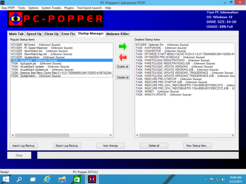Open the System Tweaks menu
The width and height of the screenshot is (246, 184).
(x=51, y=8)
